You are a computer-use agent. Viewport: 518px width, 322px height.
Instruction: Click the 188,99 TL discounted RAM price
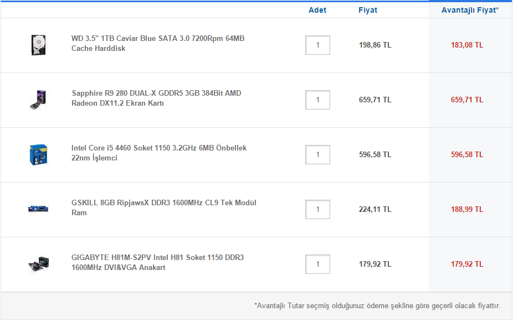467,210
